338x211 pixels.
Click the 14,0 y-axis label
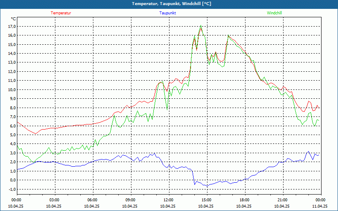12,54
